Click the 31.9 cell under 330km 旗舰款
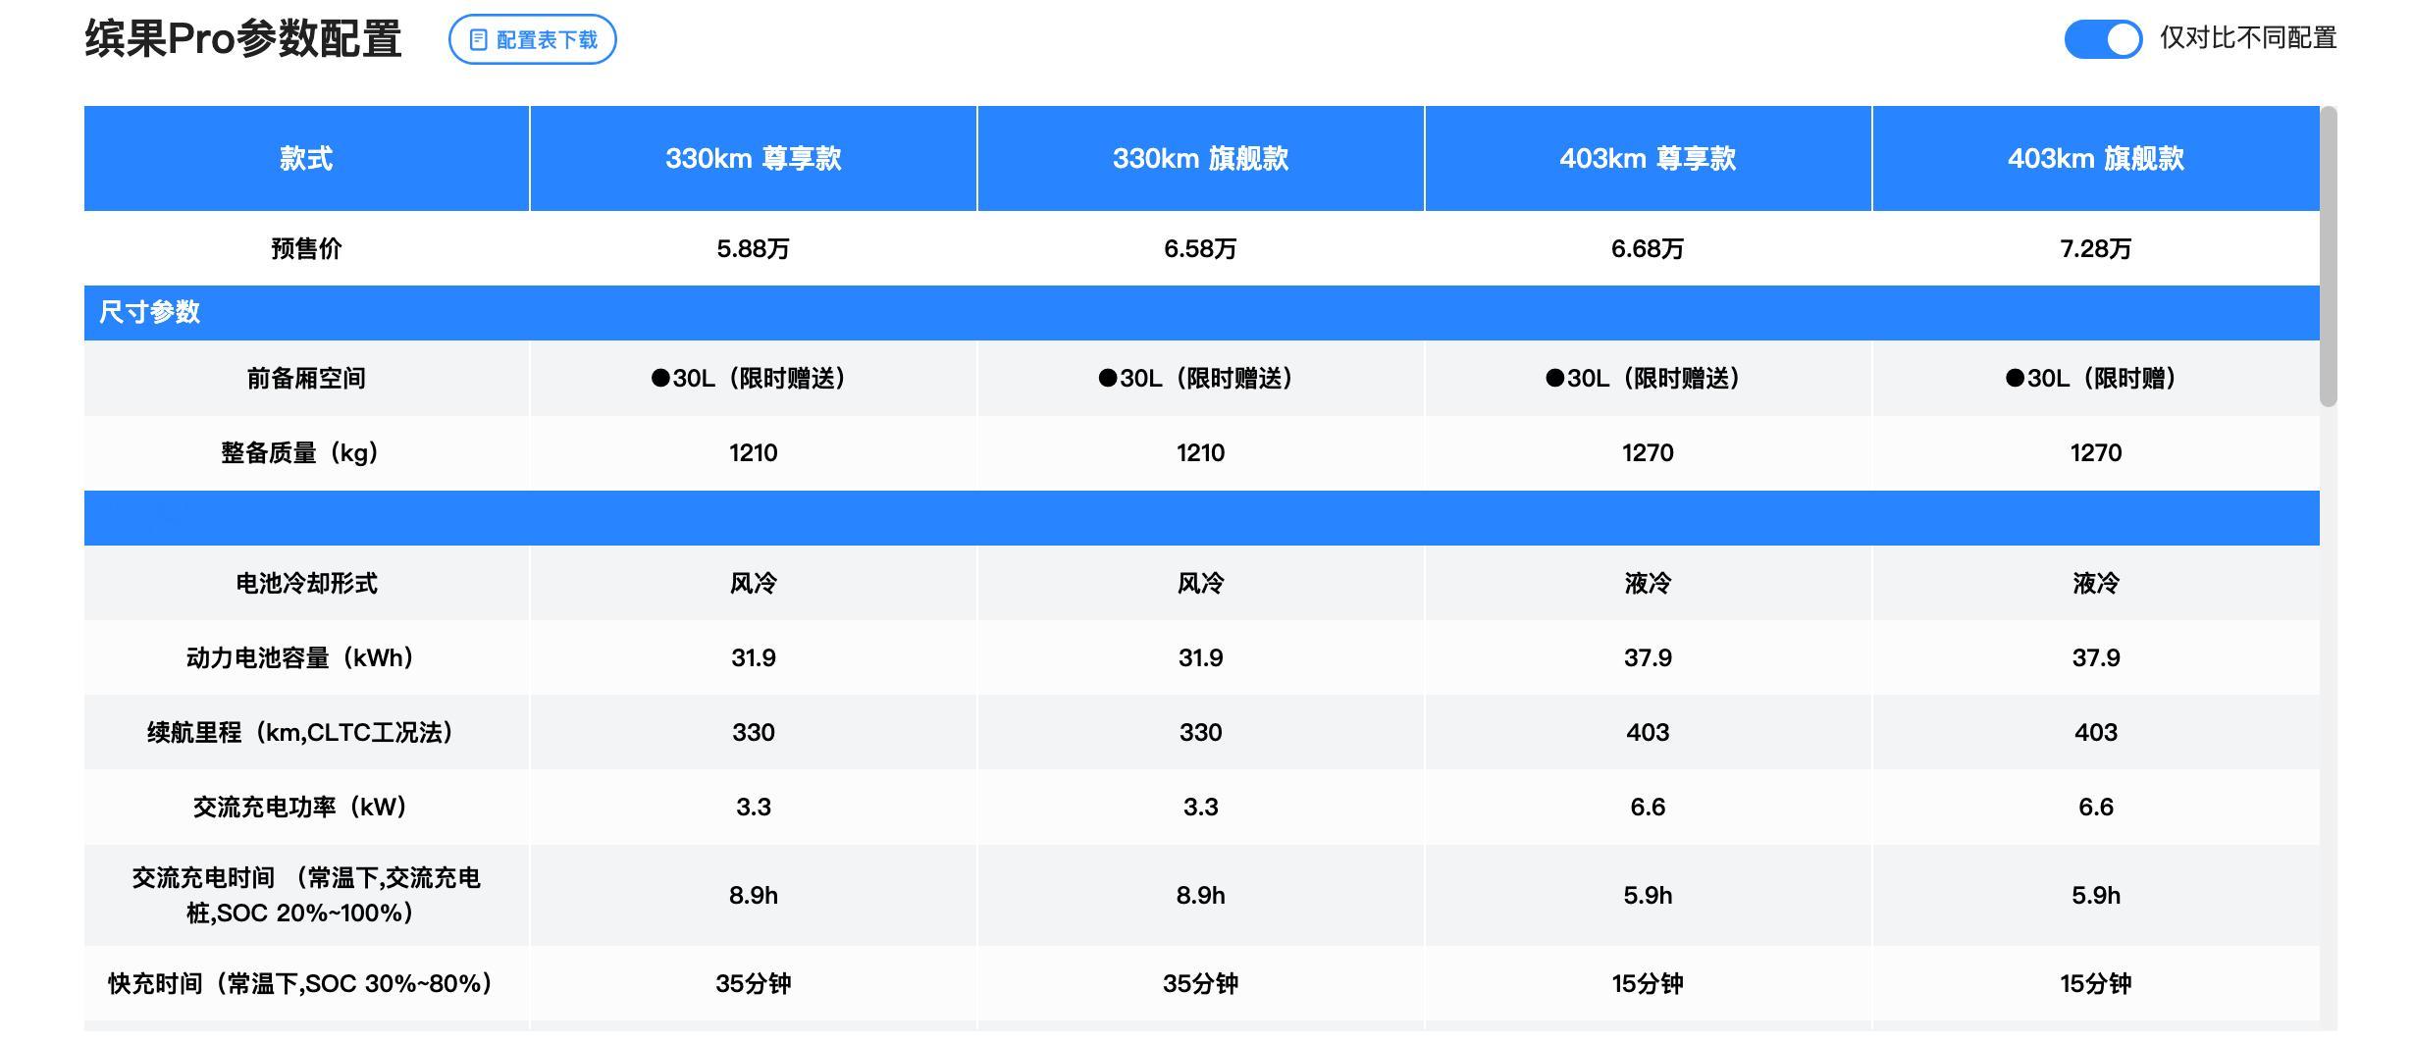This screenshot has width=2413, height=1044. 1200,657
